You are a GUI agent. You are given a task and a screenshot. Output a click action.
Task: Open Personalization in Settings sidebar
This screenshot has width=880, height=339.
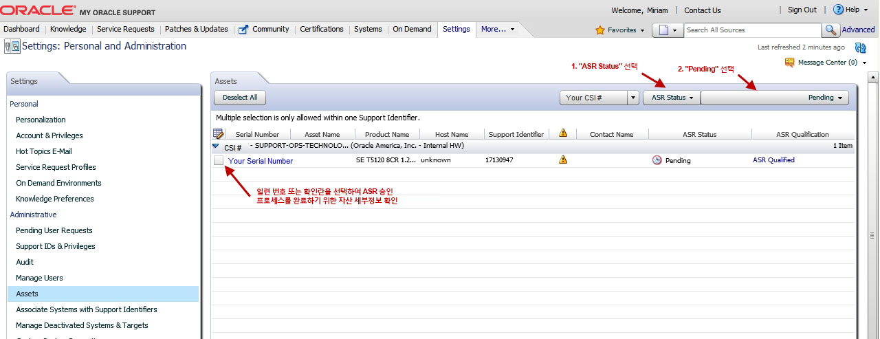coord(41,120)
